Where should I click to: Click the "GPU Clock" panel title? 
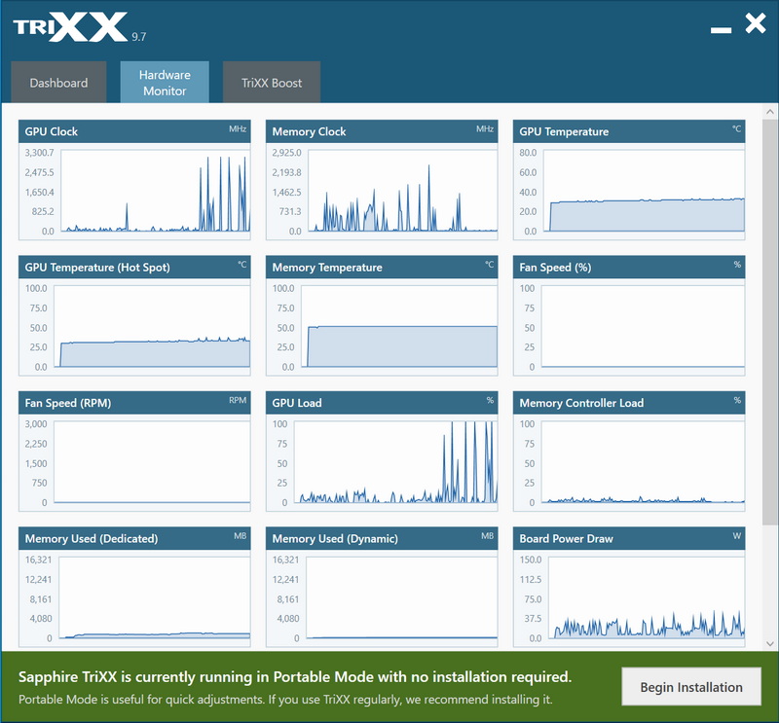coord(52,131)
